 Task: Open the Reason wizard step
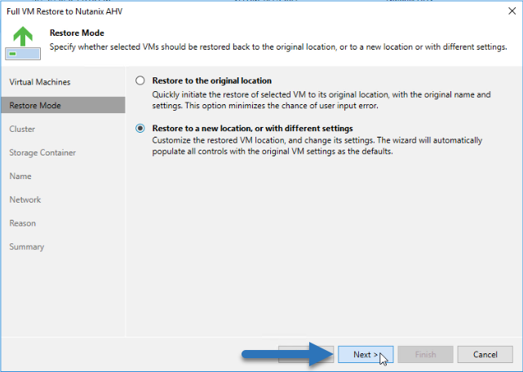coord(22,223)
